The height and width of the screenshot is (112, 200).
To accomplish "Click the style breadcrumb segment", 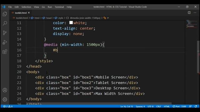I will tap(61, 18).
